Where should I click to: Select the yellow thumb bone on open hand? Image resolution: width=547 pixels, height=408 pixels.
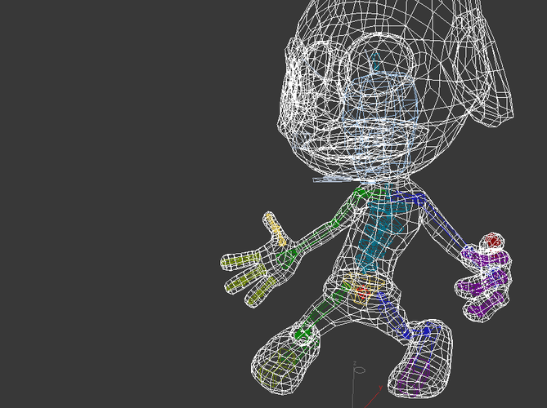pyautogui.click(x=276, y=230)
